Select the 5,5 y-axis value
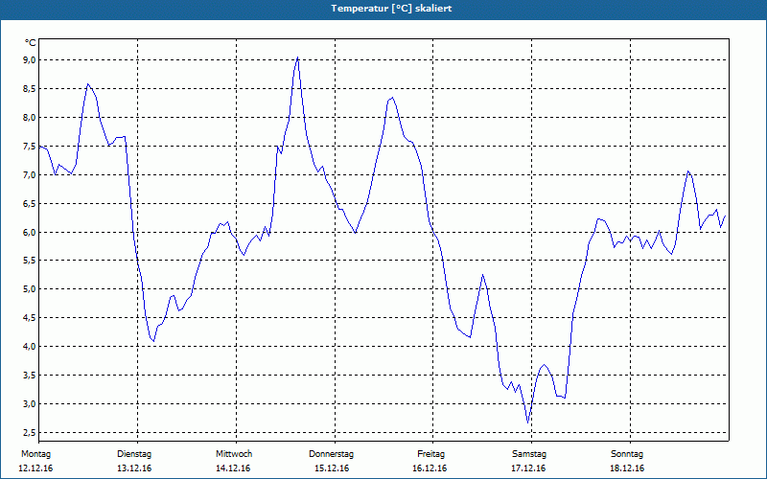Viewport: 767px width, 479px height. [x=30, y=261]
